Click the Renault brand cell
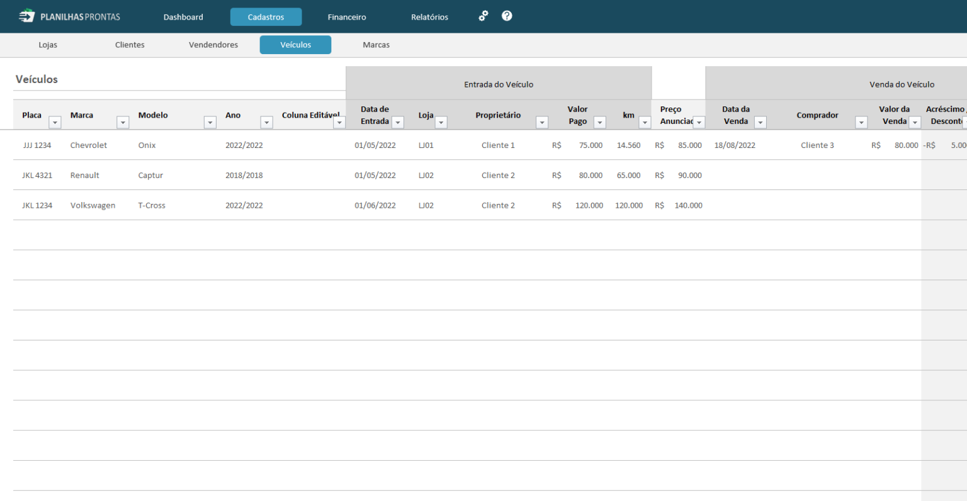The height and width of the screenshot is (501, 967). click(85, 176)
